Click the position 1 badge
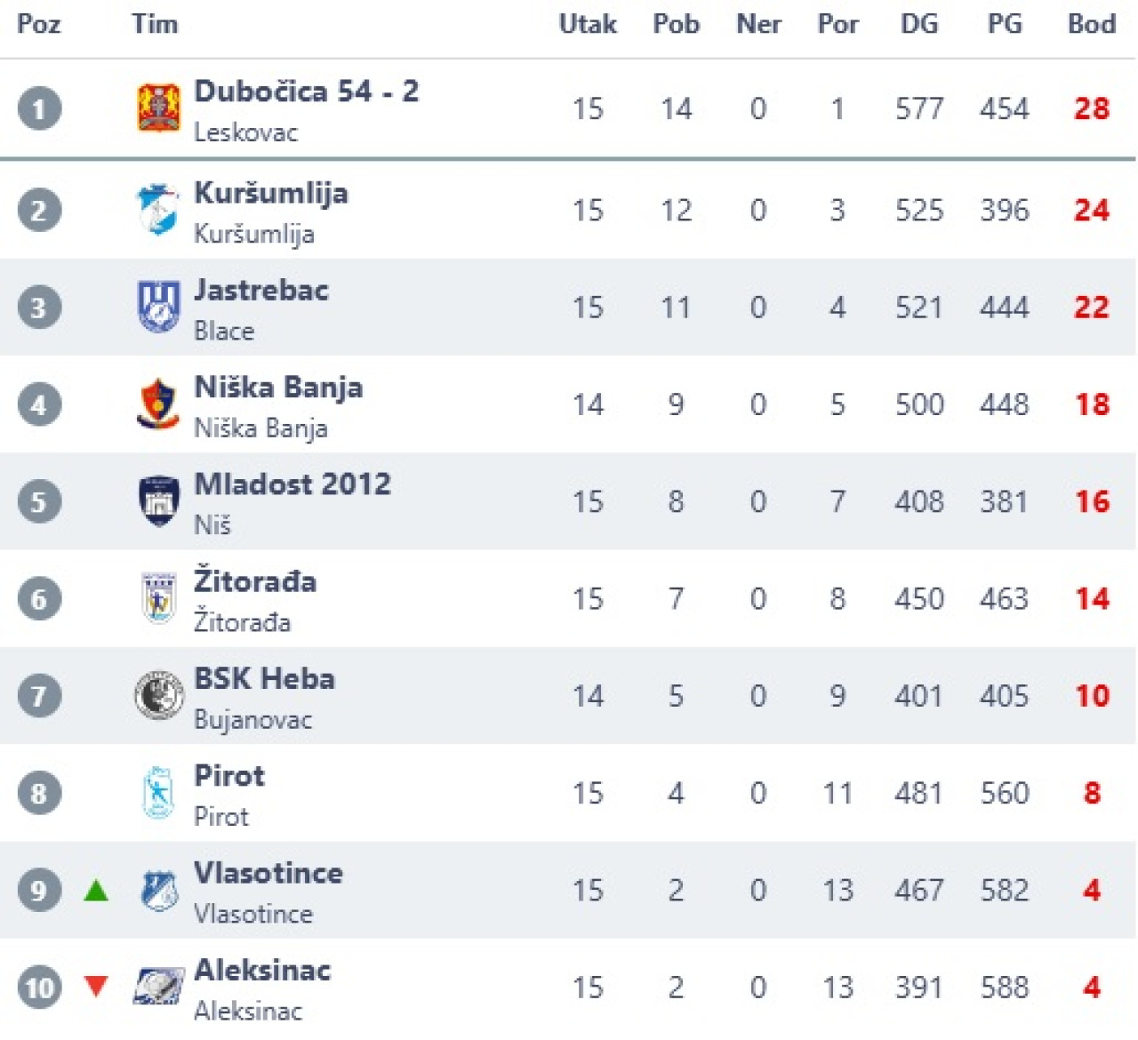This screenshot has height=1040, width=1138. pyautogui.click(x=39, y=108)
